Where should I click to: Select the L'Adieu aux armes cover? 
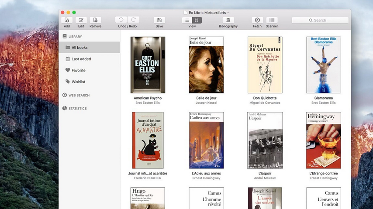coord(206,140)
